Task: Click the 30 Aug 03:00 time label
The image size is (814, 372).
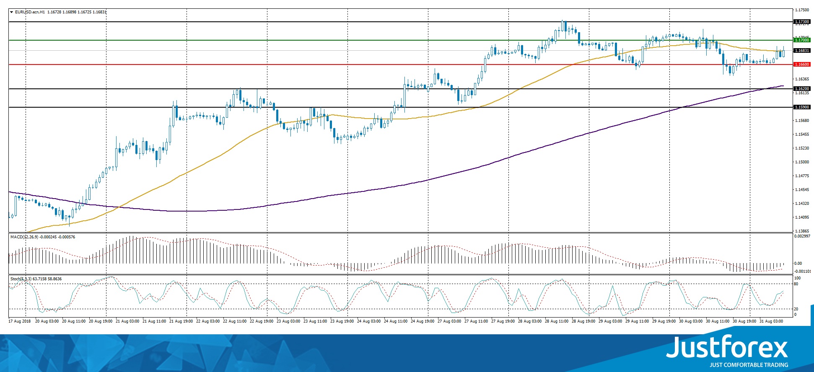Action: click(691, 321)
